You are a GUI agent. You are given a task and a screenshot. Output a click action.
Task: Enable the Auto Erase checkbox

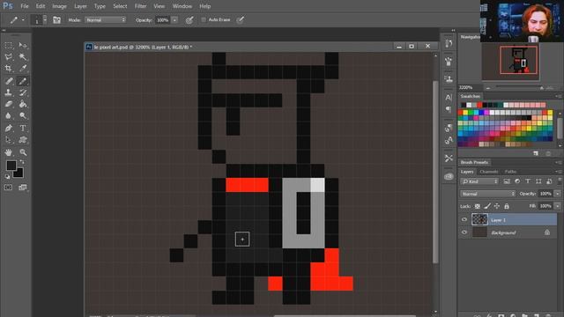tap(204, 19)
